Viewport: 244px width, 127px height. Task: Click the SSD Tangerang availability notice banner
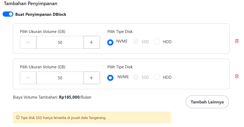click(92, 118)
